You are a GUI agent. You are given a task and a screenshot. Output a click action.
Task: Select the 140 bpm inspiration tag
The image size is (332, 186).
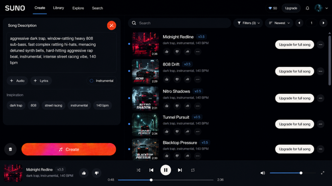click(x=103, y=105)
